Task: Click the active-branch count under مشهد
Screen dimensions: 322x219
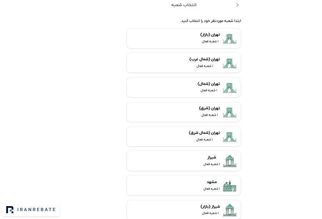Action: pos(211,189)
